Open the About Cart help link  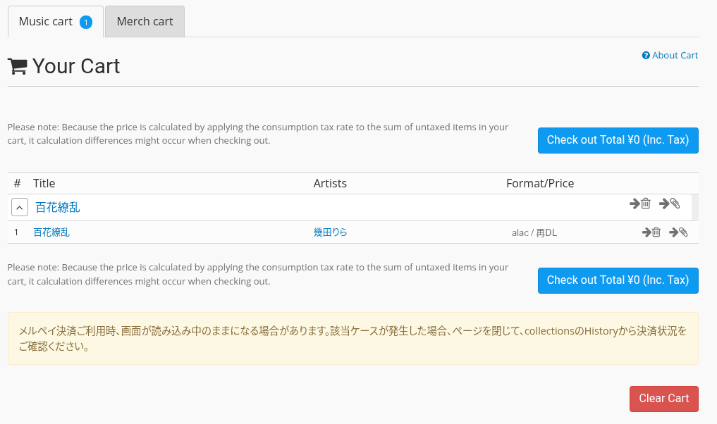(675, 56)
